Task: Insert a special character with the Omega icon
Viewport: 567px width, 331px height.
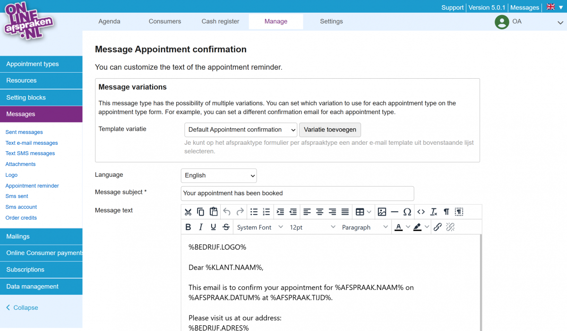Action: [x=407, y=212]
